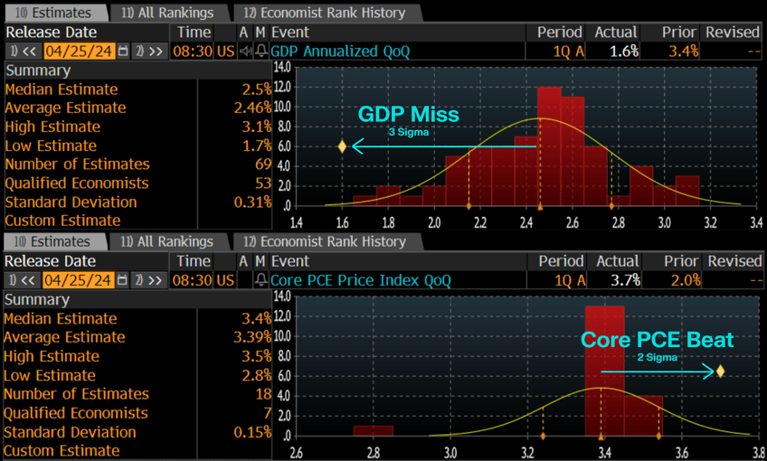Select Standard Deviation row showing 0.31%
This screenshot has height=461, width=767.
[x=138, y=202]
